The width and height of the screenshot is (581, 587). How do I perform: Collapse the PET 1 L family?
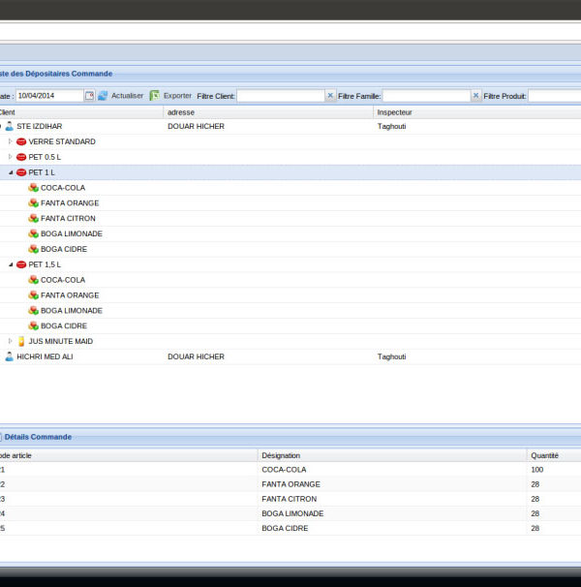[x=11, y=172]
